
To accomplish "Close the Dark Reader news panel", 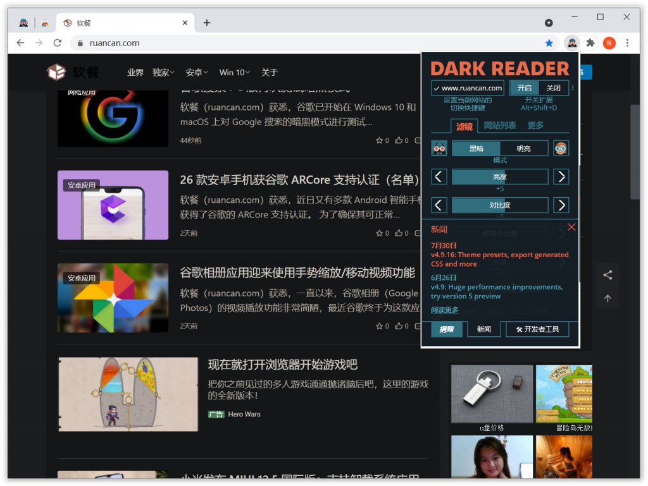I will click(571, 228).
